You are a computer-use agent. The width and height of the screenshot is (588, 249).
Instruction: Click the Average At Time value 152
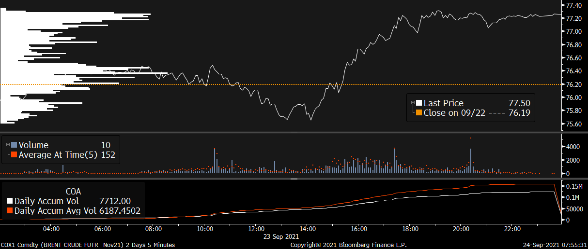(x=108, y=155)
